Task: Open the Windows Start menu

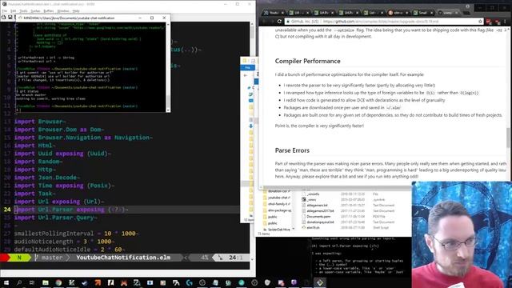Action: [x=6, y=282]
